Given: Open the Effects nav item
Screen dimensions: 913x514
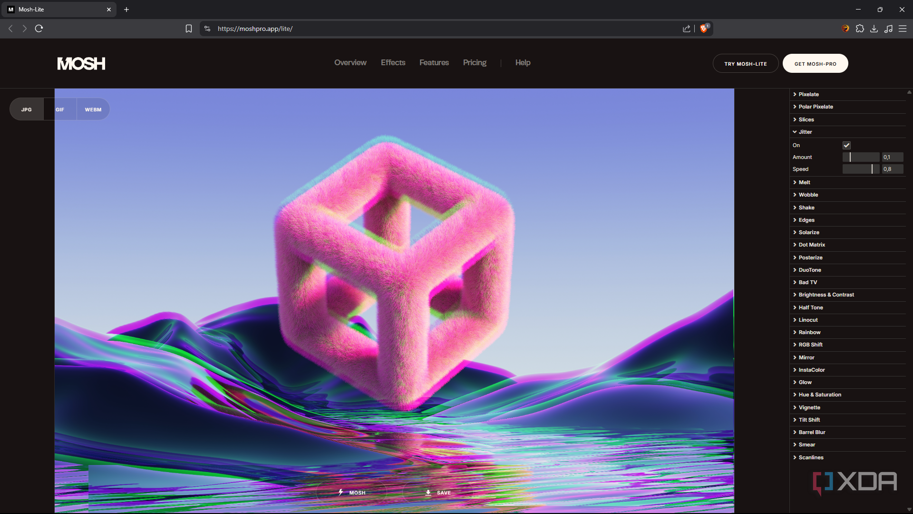Looking at the screenshot, I should point(393,63).
